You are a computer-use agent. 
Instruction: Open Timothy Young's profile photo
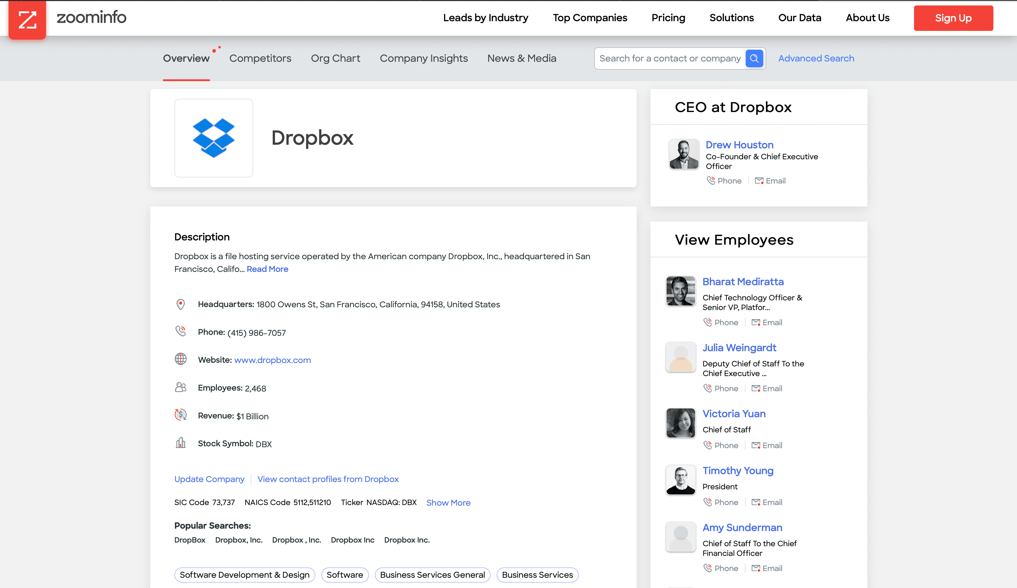[681, 480]
